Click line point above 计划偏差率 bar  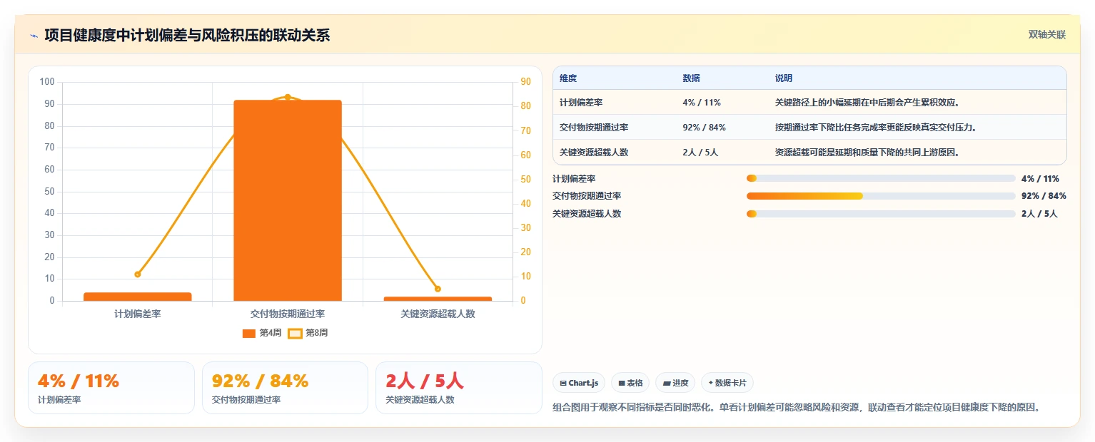click(138, 274)
